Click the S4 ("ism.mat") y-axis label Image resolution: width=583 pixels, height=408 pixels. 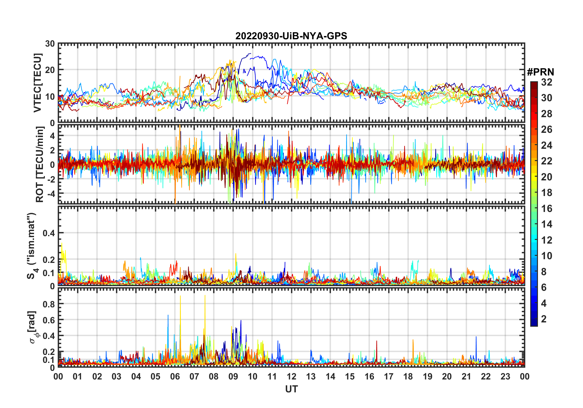(32, 246)
